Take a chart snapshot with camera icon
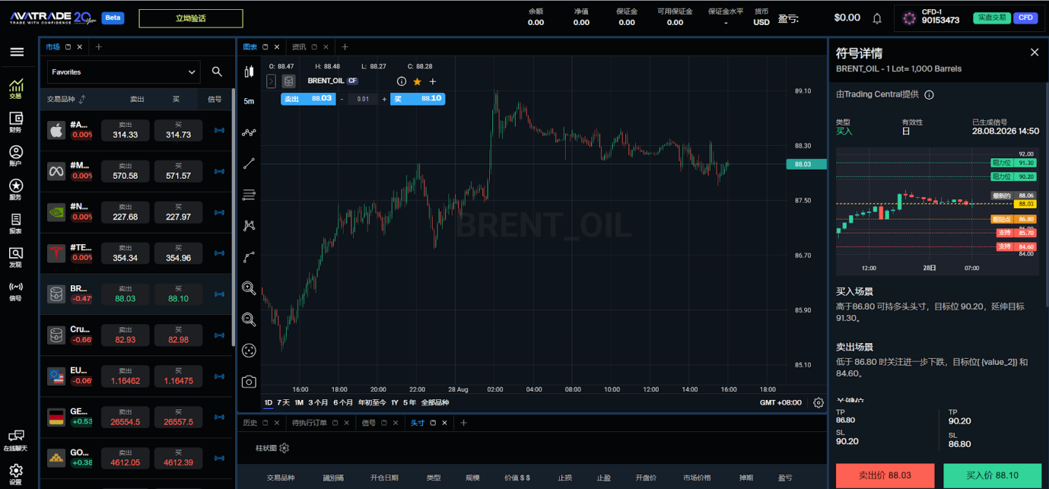The width and height of the screenshot is (1049, 489). pos(249,382)
